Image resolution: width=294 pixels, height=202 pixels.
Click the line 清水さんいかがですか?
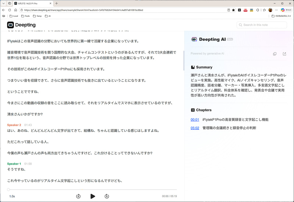(x=25, y=114)
